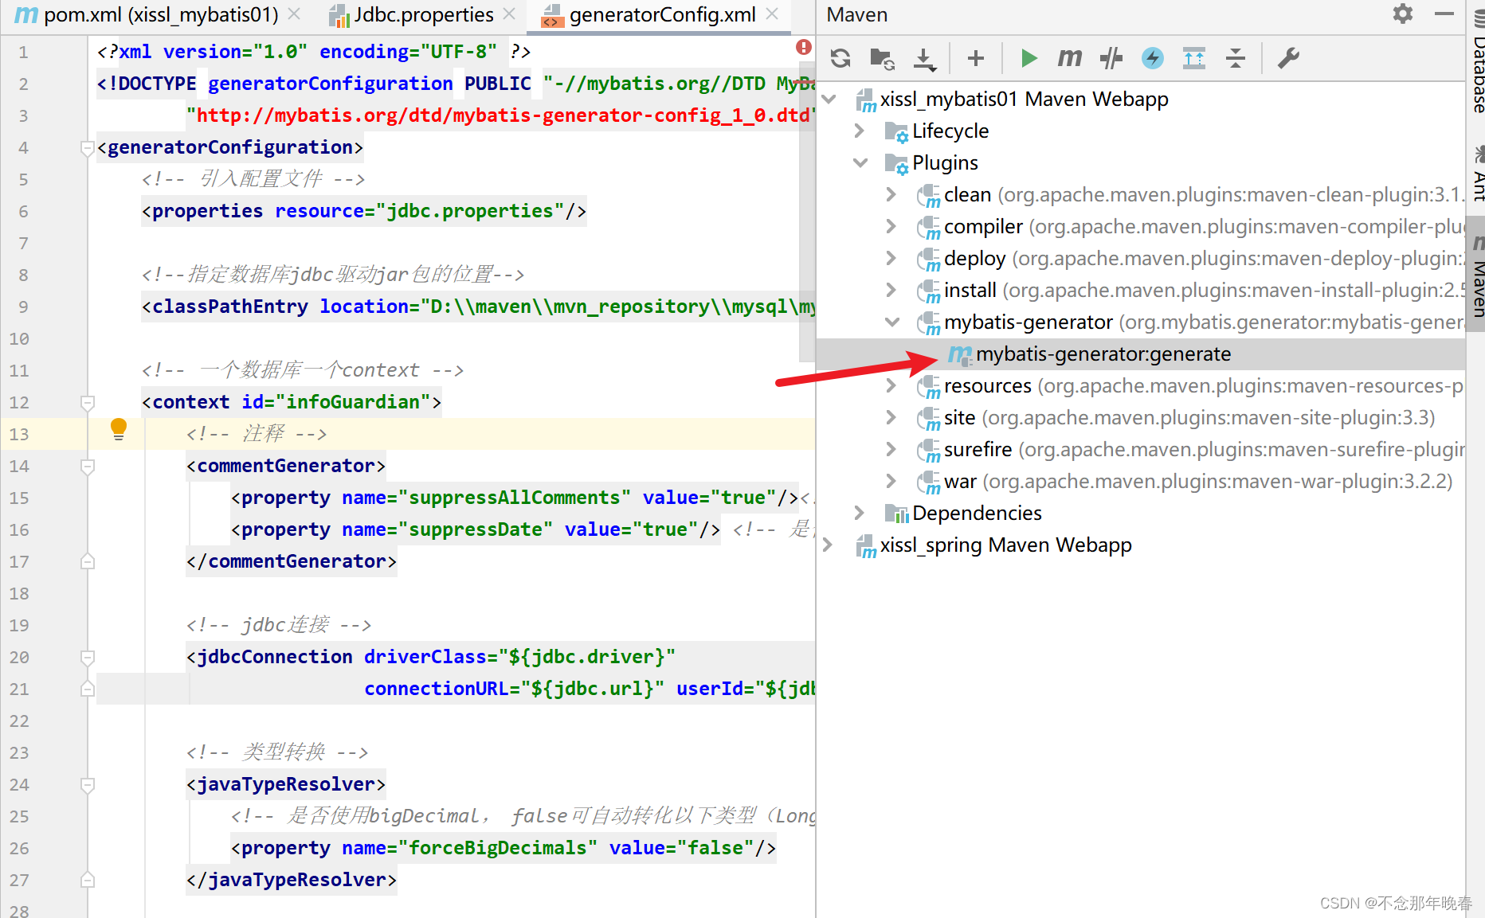Collapse the mybatis-generator plugin node

[891, 322]
